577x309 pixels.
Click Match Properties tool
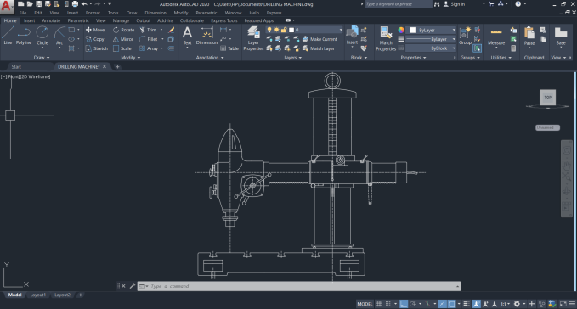pyautogui.click(x=386, y=38)
